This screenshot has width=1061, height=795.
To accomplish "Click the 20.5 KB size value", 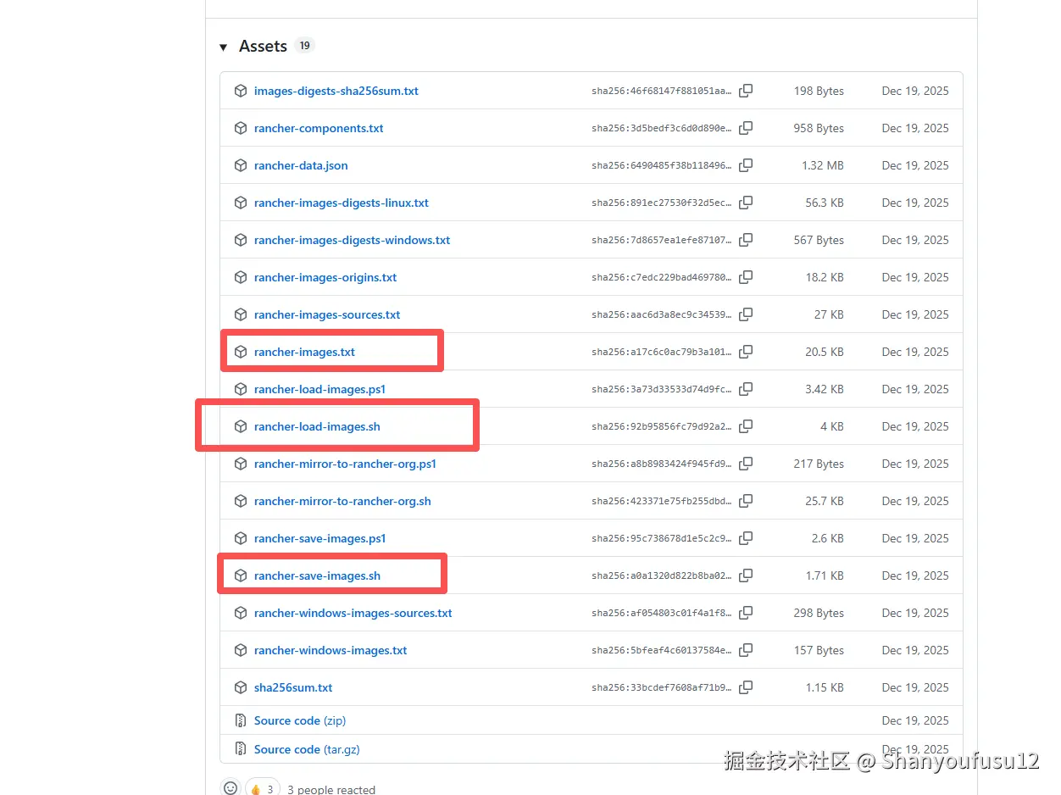I will coord(825,352).
